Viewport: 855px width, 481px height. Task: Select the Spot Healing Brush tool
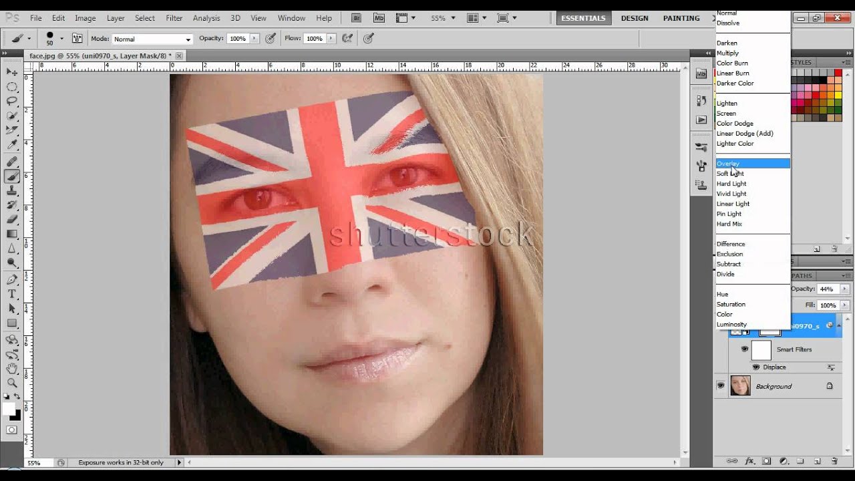pos(12,162)
